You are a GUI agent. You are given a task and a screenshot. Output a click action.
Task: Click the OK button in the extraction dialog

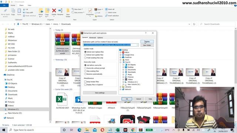click(127, 99)
